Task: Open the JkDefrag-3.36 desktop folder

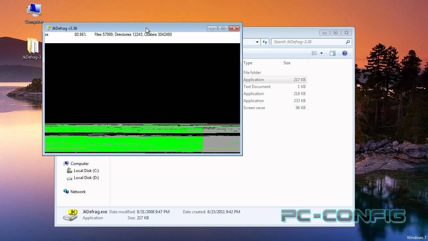Action: (x=33, y=49)
